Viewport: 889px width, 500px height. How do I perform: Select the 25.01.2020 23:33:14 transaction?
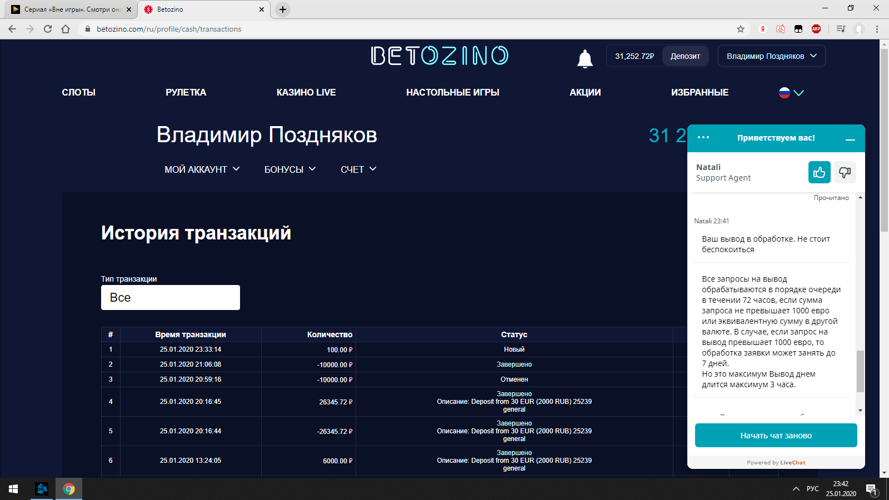point(191,349)
